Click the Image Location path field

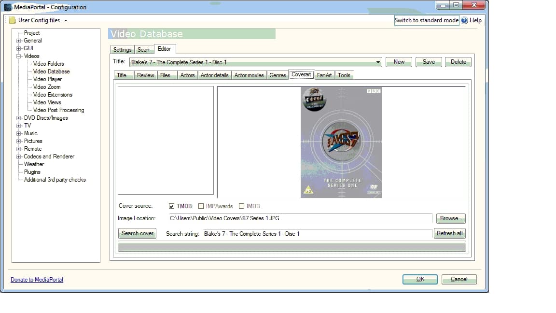tap(300, 219)
